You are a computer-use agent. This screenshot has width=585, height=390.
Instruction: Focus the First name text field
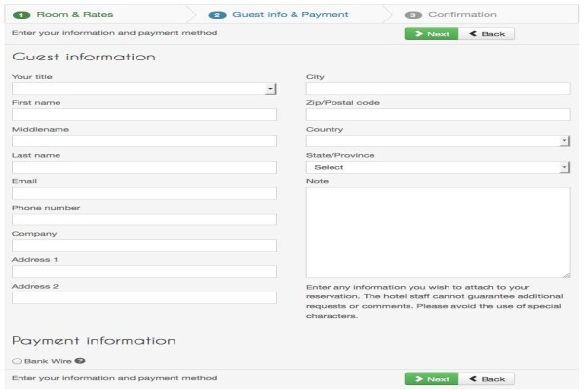144,115
